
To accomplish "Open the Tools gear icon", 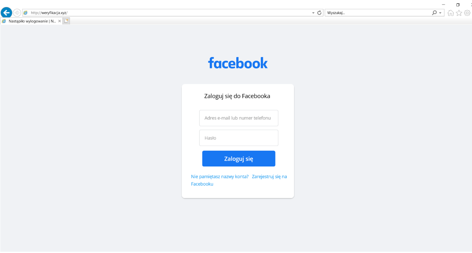I will (467, 13).
